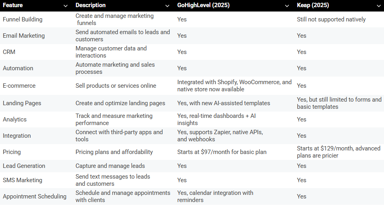384x206 pixels.
Task: Click the "Still not supported natively" cell
Action: pyautogui.click(x=331, y=19)
